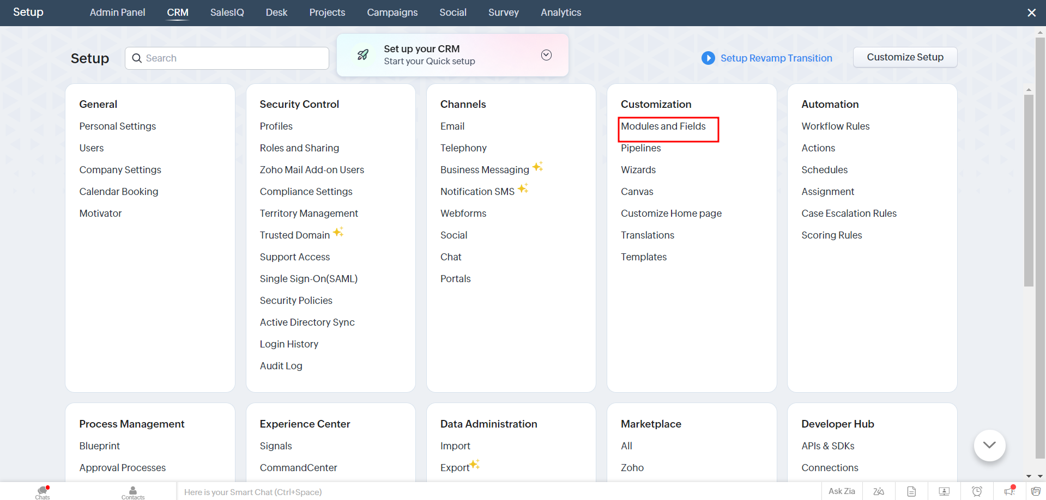Open Schedules under Automation

coord(825,170)
